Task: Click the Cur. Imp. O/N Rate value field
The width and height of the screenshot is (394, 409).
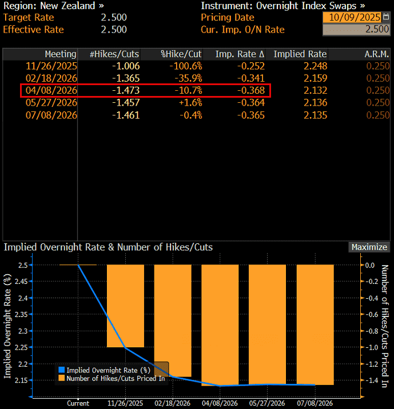Action: (356, 29)
